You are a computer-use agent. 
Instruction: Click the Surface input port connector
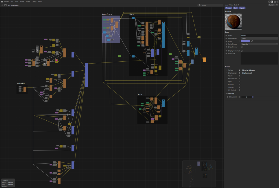[x=239, y=70]
